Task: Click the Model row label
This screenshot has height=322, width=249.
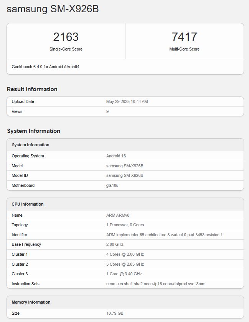Action: coord(17,166)
